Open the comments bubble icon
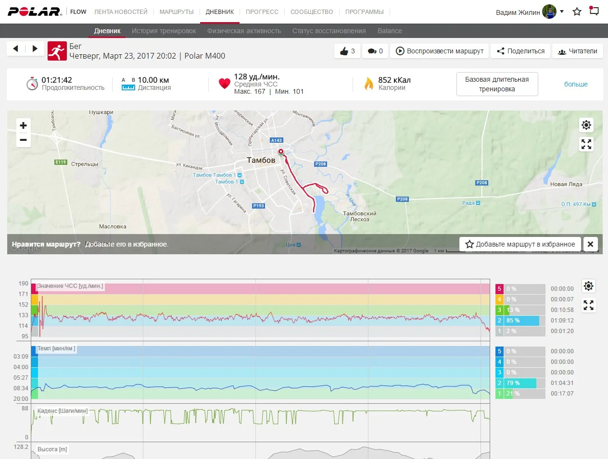 [375, 51]
